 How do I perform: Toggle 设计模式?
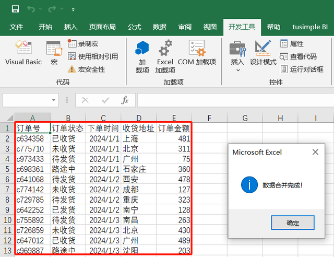tap(263, 53)
